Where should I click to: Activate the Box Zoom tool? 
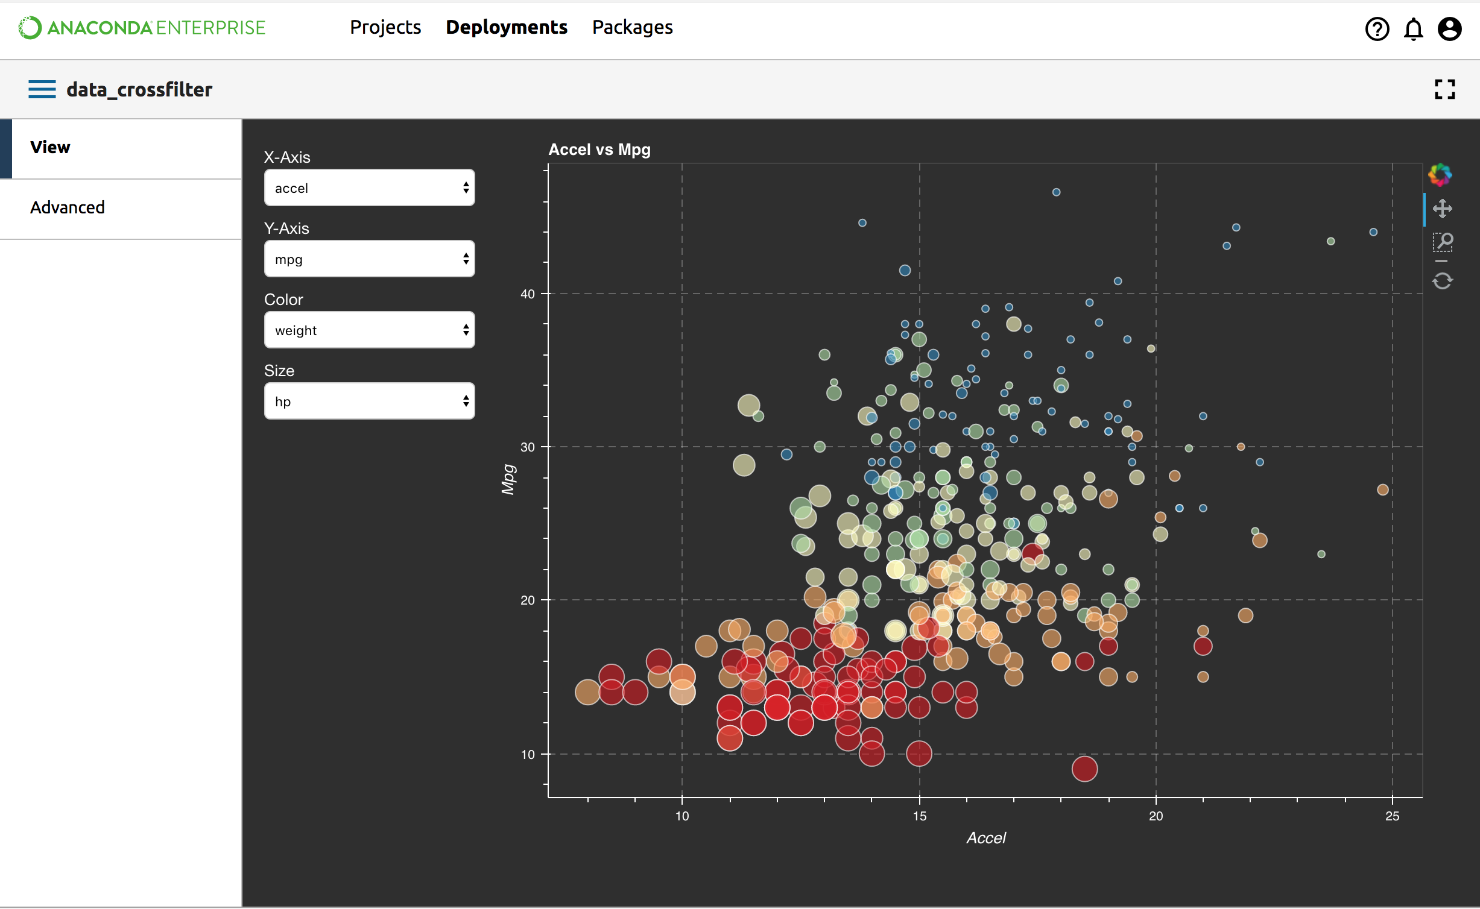(x=1442, y=243)
